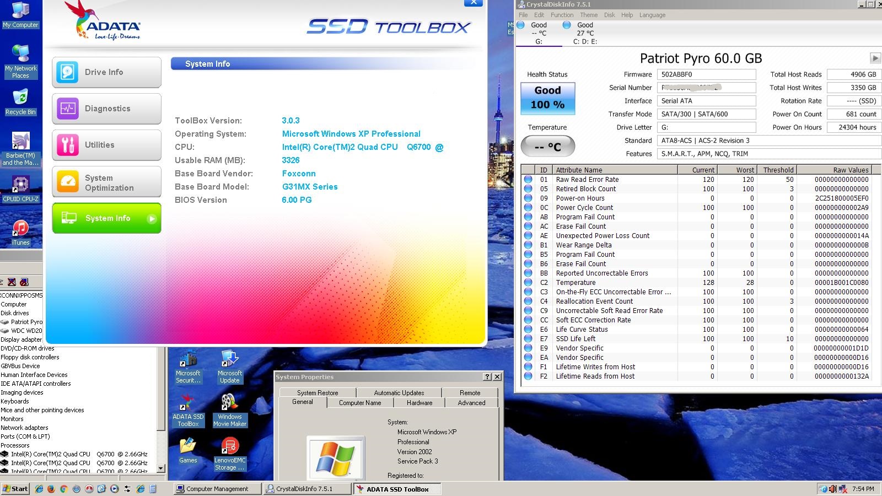Open the Function menu in CrystalDiskInfo
This screenshot has width=882, height=496.
(562, 15)
